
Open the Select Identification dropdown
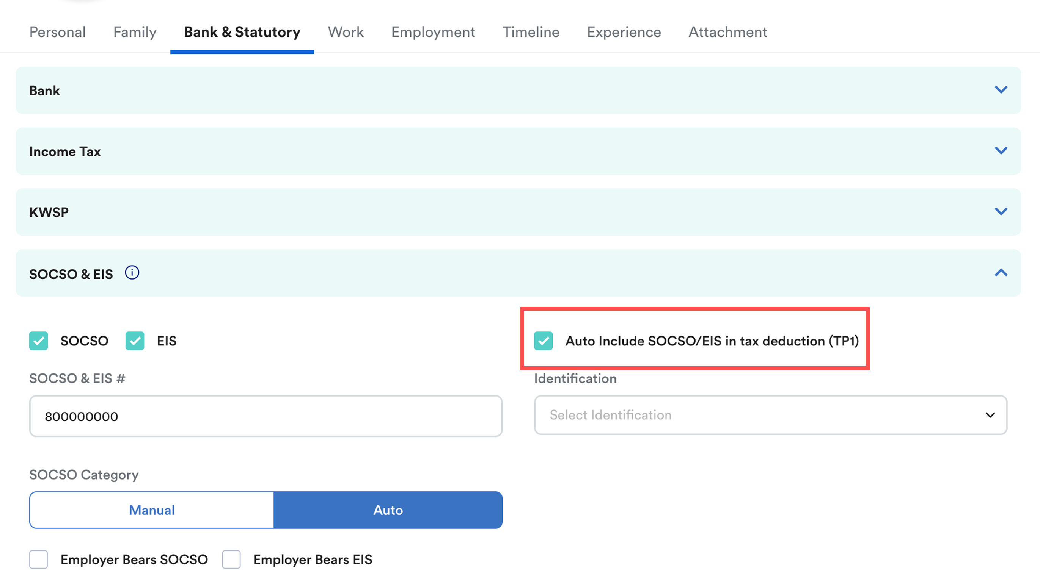pyautogui.click(x=770, y=415)
